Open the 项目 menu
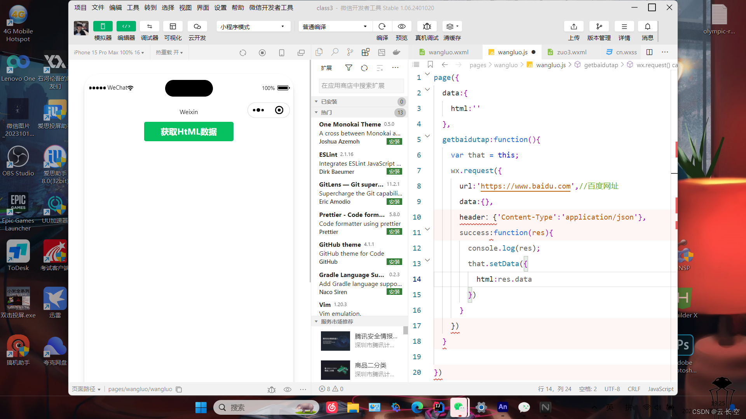746x419 pixels. pyautogui.click(x=80, y=7)
